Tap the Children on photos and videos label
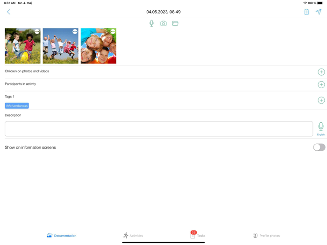The image size is (327, 245). (27, 71)
